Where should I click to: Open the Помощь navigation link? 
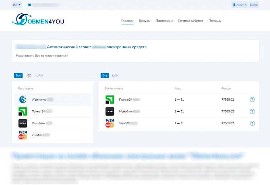(215, 21)
